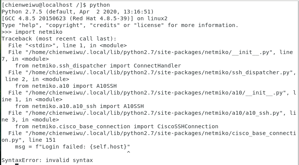Click the terminal cursor on the last line
Screen dimensions: 299x165
pos(17,164)
